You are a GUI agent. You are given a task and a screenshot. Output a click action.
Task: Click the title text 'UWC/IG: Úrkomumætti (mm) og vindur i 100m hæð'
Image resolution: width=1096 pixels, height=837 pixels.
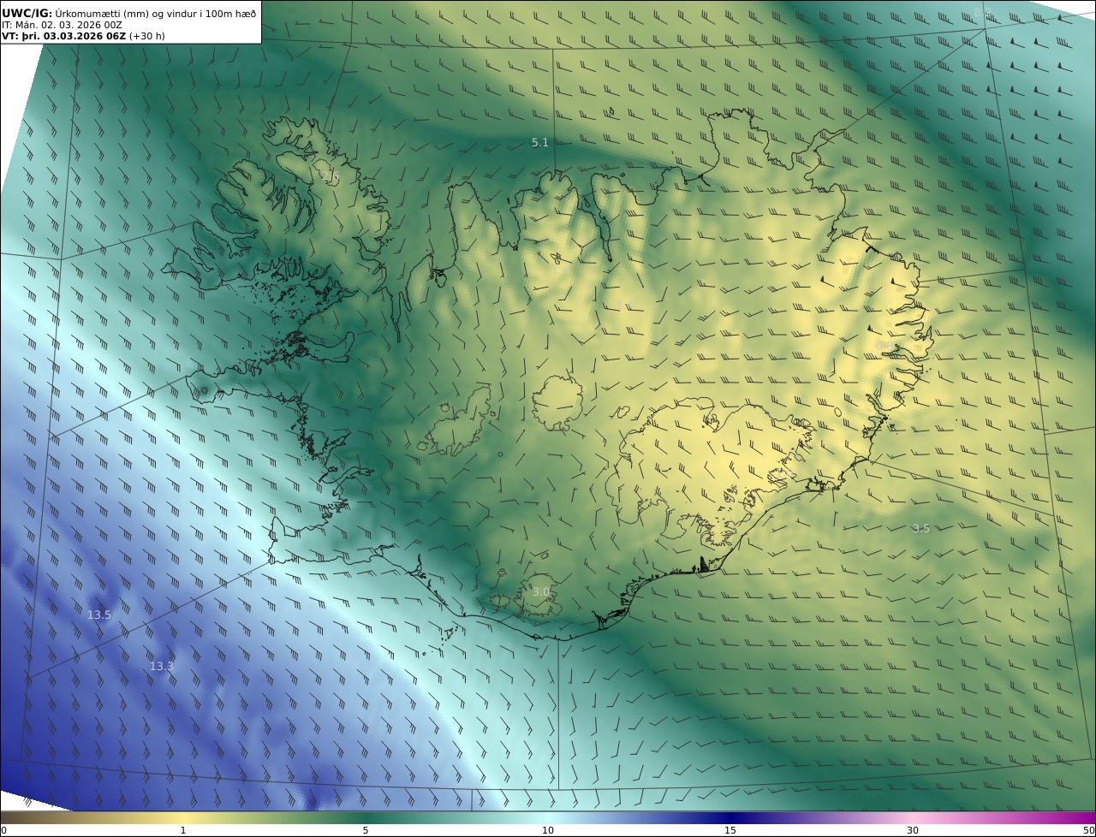(x=129, y=13)
